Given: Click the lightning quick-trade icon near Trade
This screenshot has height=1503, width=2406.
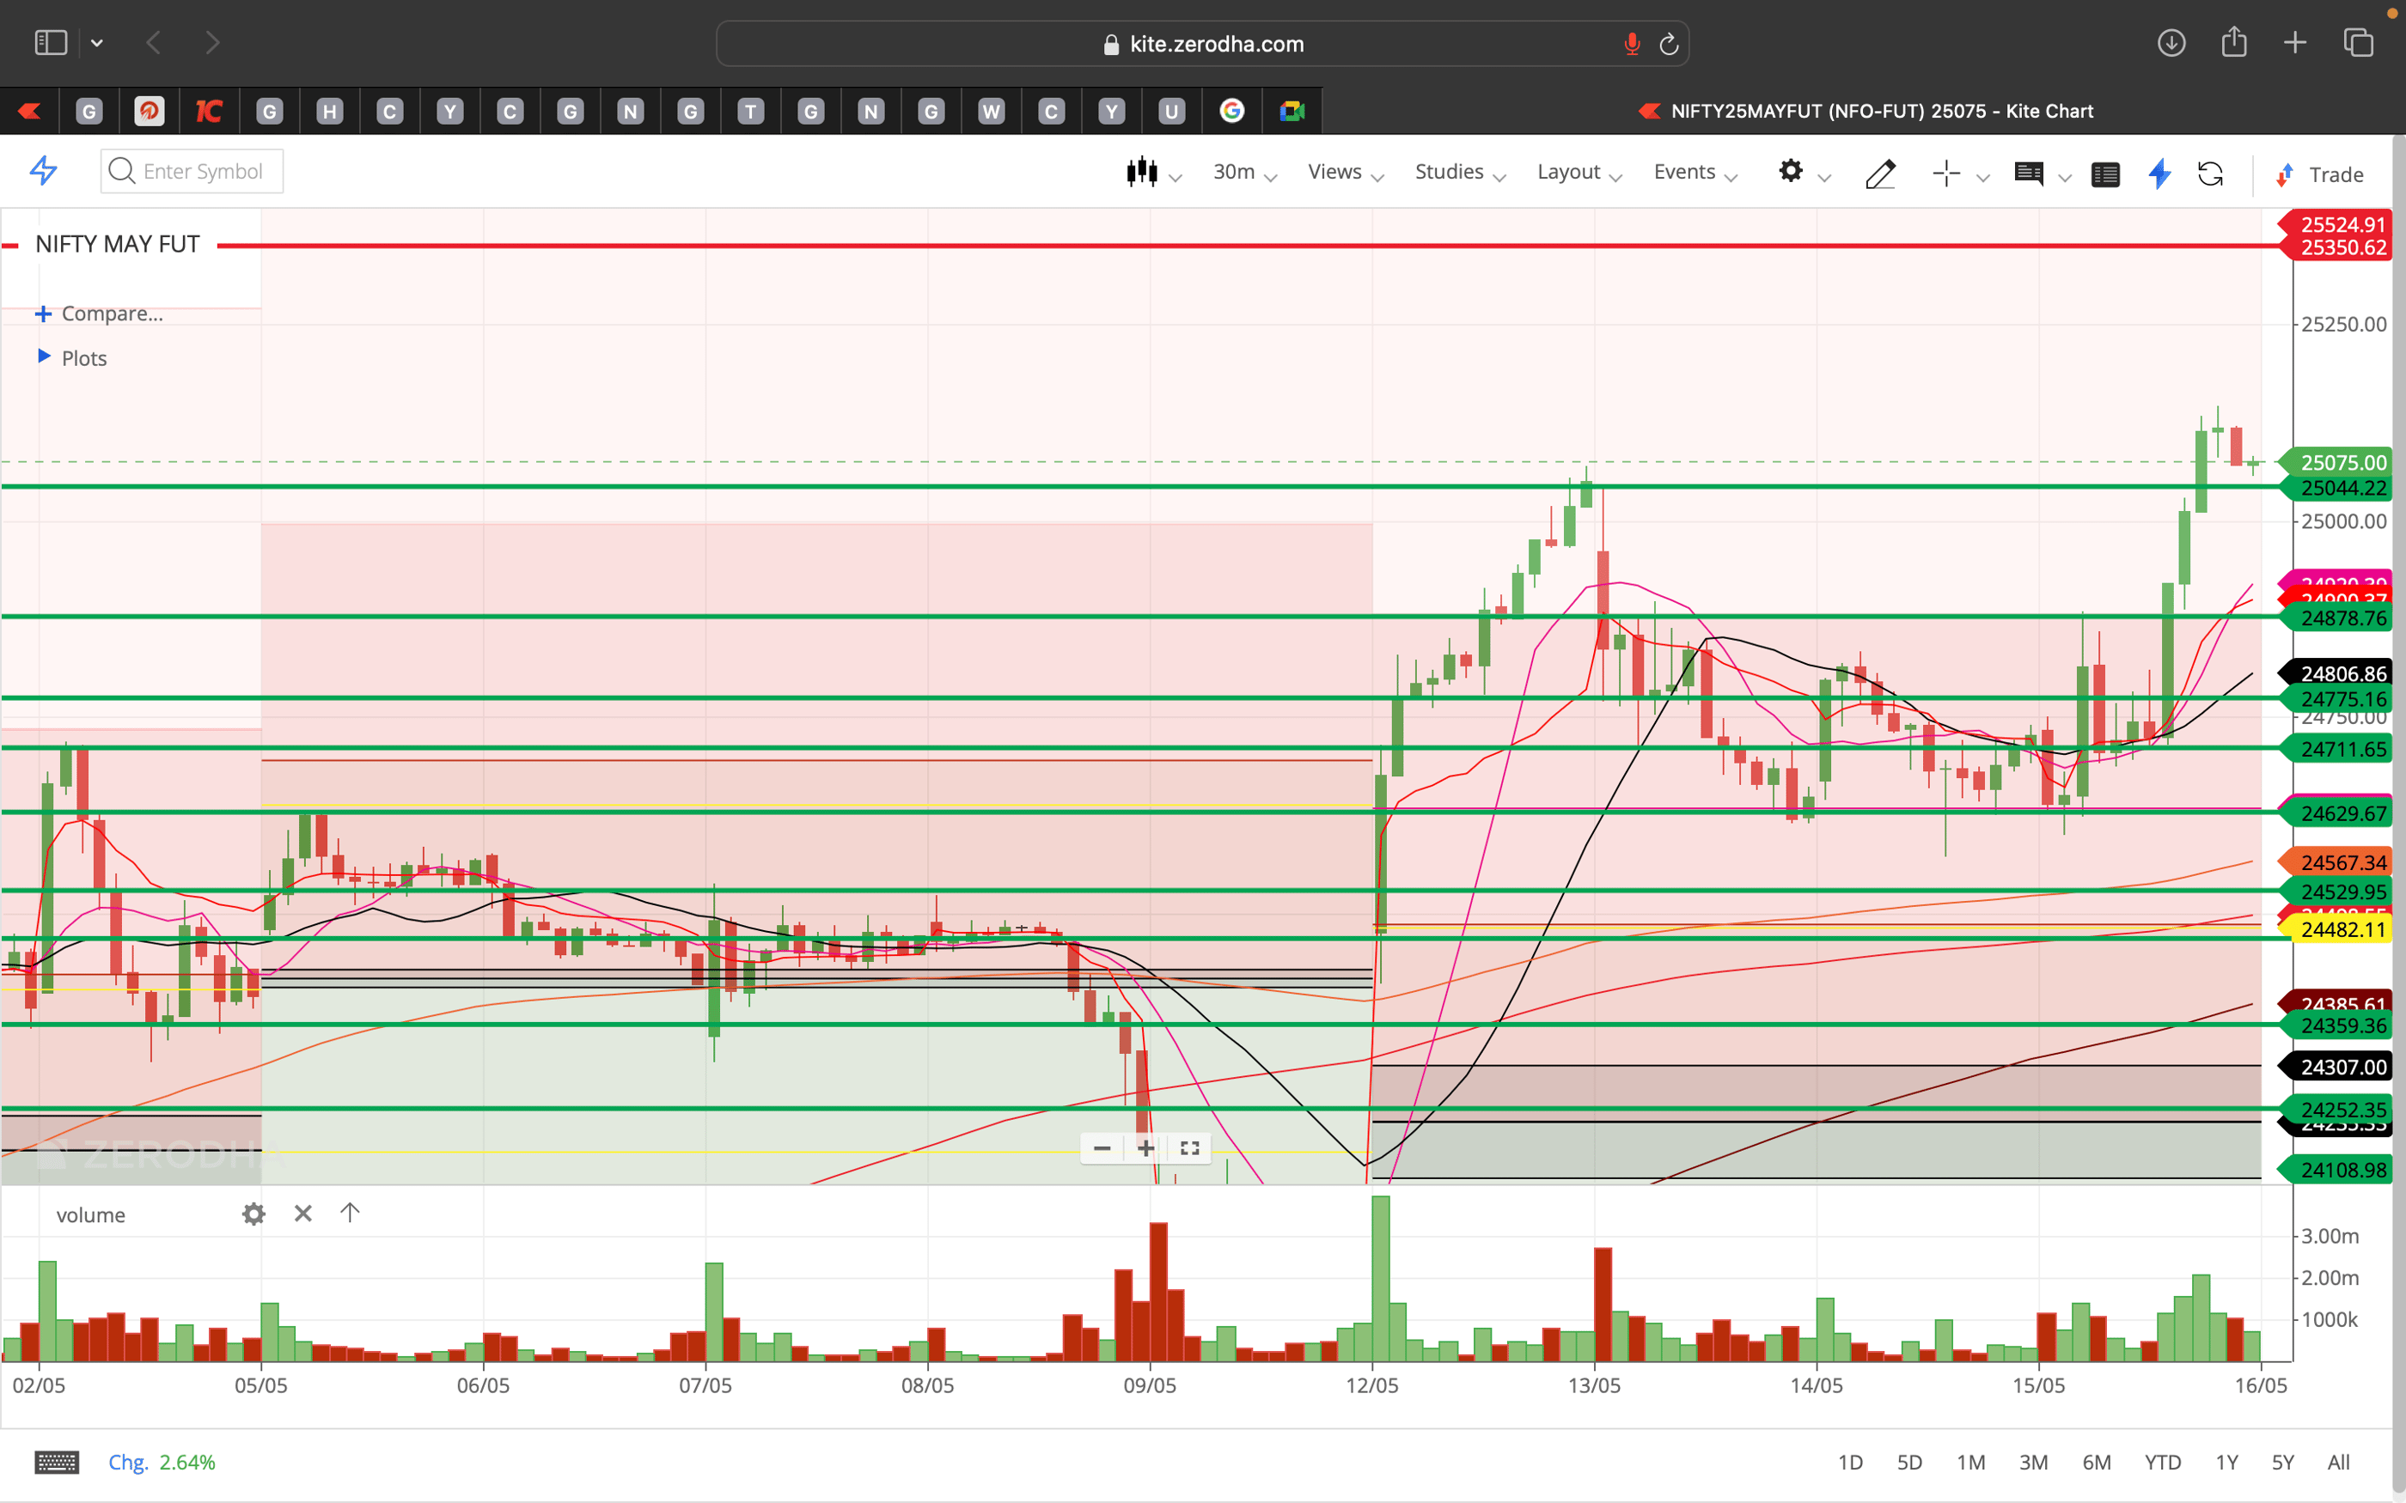Looking at the screenshot, I should point(2159,174).
